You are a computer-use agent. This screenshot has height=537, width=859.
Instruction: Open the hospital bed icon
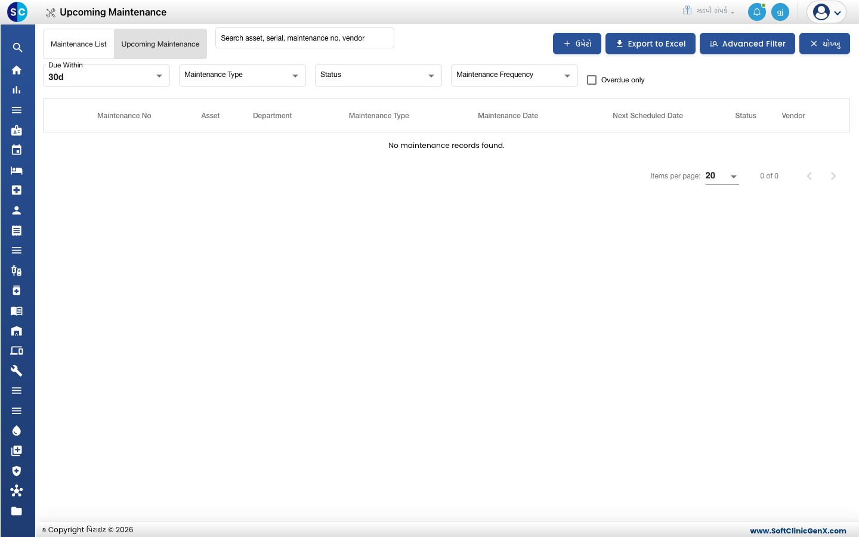17,170
